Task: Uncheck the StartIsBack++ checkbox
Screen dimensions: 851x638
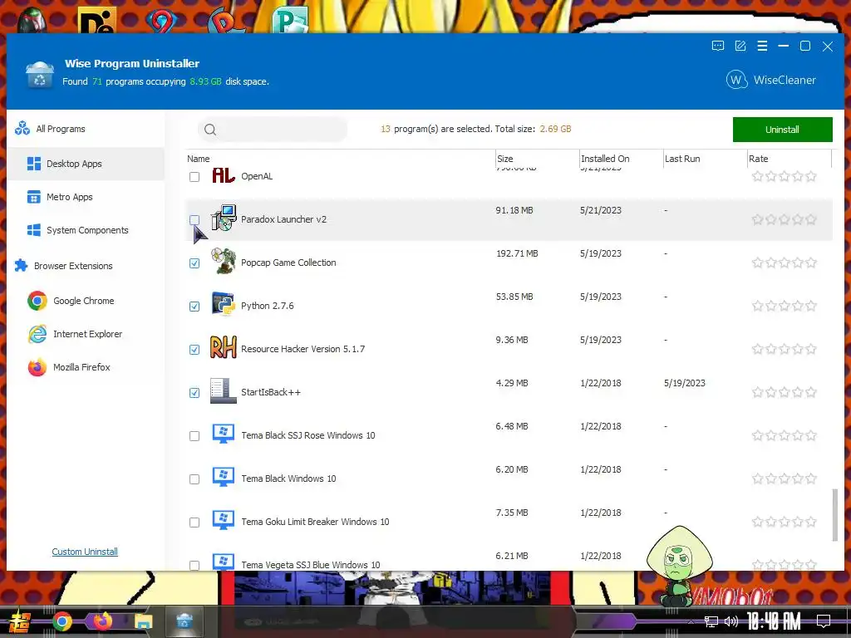Action: pos(194,393)
